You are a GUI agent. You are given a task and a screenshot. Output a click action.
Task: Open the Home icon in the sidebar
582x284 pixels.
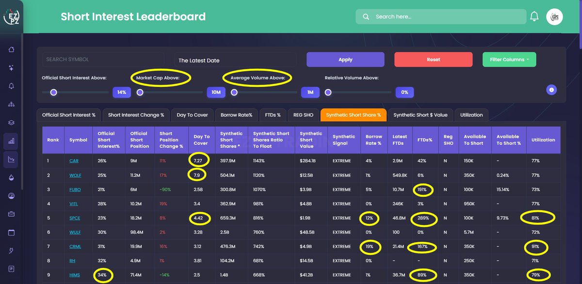11,49
